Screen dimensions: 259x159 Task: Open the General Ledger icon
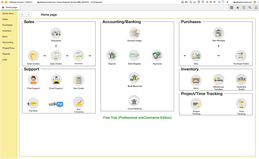click(134, 33)
